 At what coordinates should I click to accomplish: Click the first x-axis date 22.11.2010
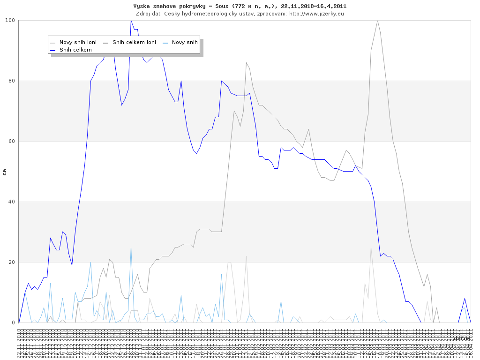[19, 343]
